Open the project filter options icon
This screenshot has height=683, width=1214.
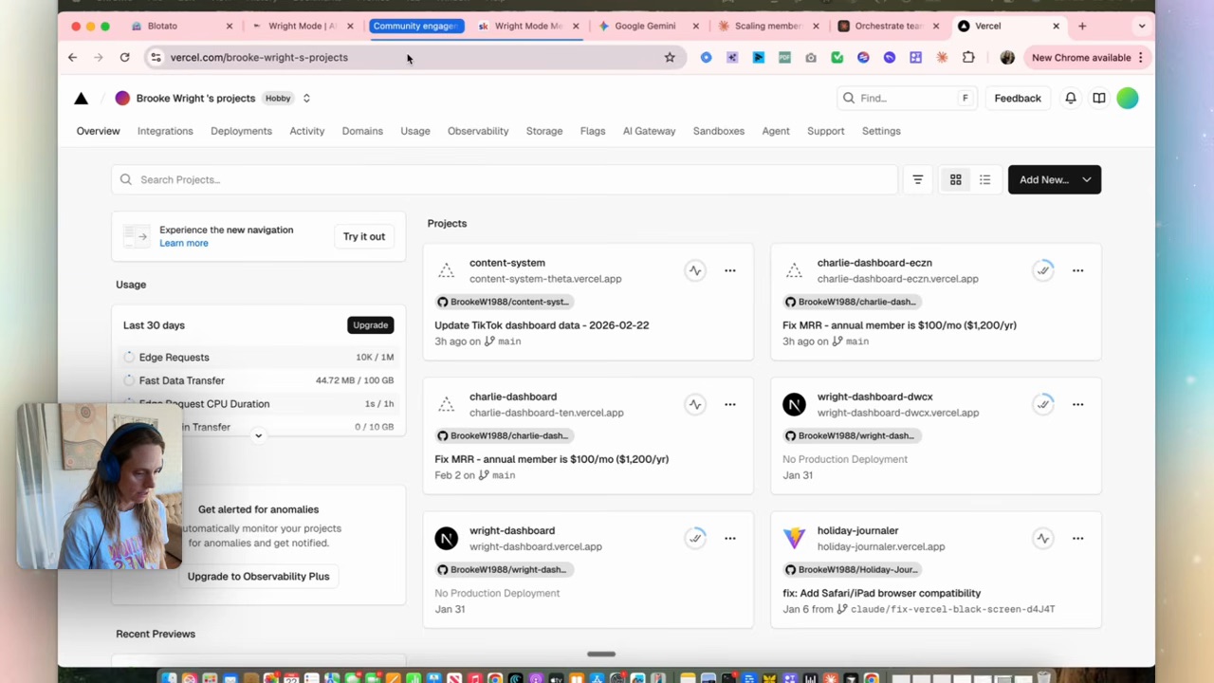(917, 179)
